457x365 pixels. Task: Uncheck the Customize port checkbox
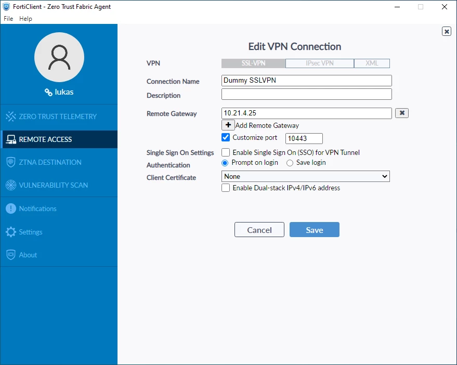coord(226,137)
